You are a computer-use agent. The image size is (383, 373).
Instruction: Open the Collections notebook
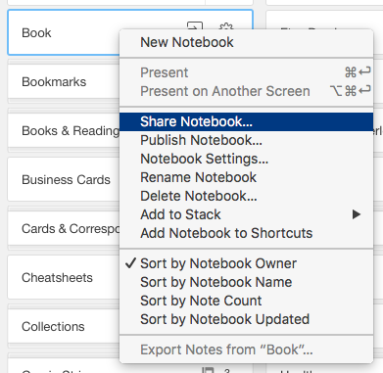tap(64, 327)
